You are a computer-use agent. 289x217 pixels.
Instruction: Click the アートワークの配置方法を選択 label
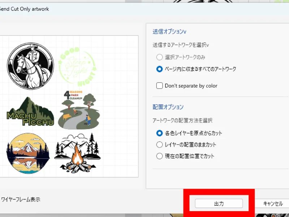point(182,120)
